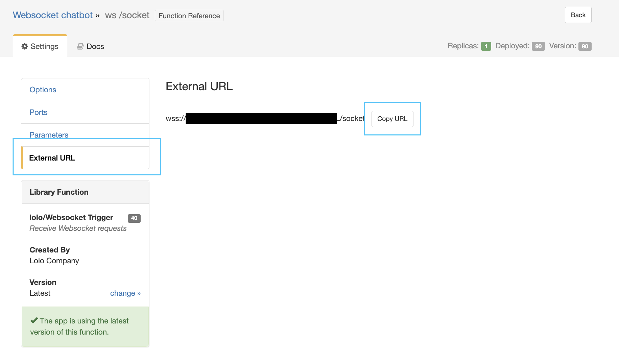The width and height of the screenshot is (619, 364).
Task: Open the Settings tab
Action: pos(40,46)
